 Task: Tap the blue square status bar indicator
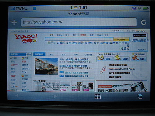pyautogui.click(x=35, y=8)
